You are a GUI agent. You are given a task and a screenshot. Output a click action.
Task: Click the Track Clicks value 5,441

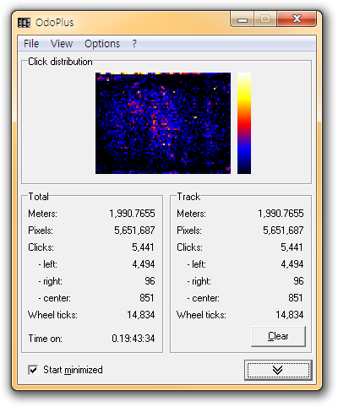pos(292,247)
